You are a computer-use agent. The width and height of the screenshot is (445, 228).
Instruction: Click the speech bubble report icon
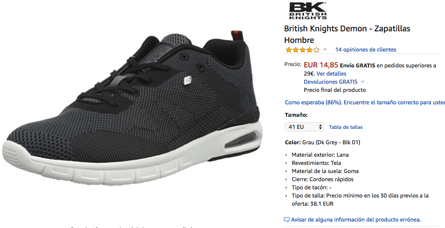pyautogui.click(x=287, y=220)
